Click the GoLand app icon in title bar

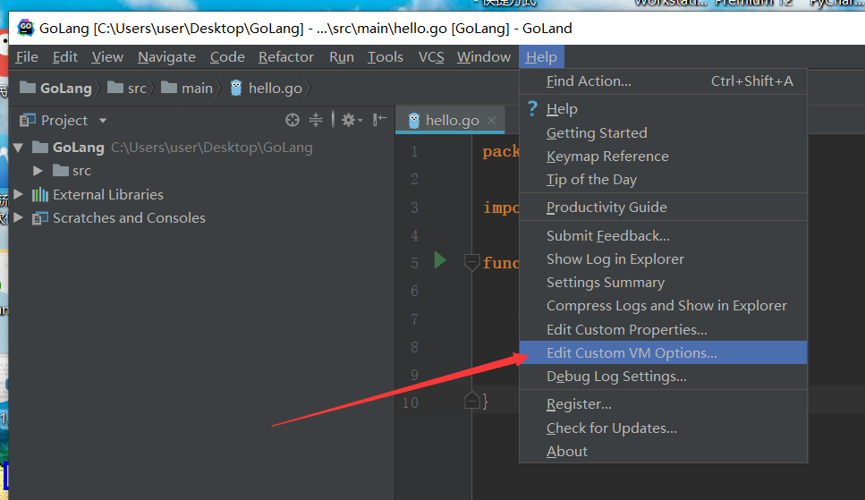(25, 28)
